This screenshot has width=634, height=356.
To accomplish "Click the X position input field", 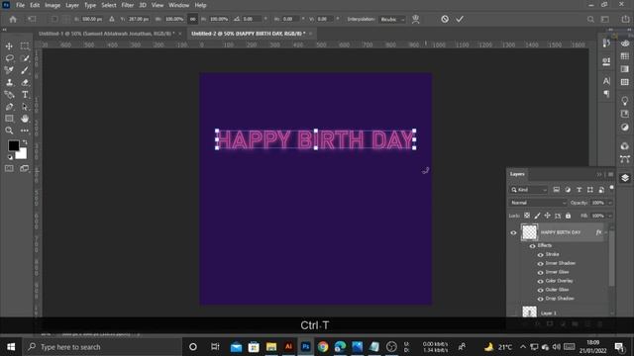I will (92, 19).
